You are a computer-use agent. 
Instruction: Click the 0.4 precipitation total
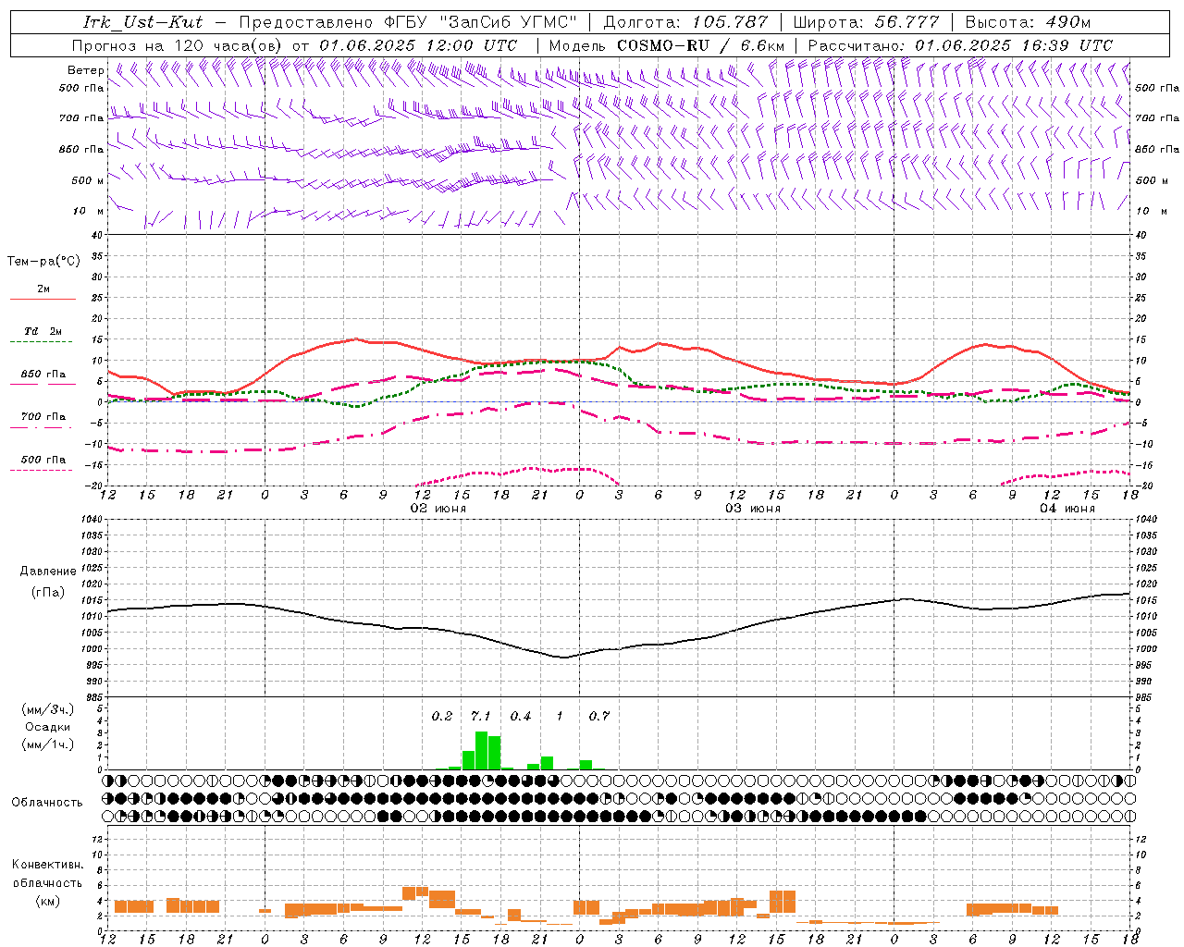pos(521,716)
